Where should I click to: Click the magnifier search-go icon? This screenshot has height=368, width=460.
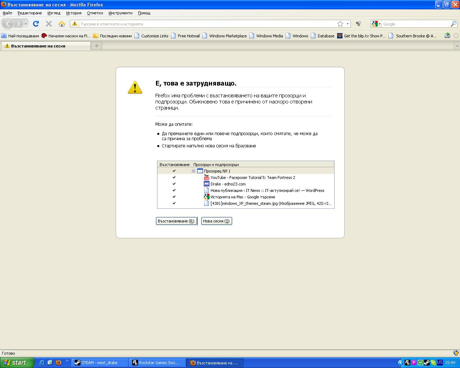(454, 24)
